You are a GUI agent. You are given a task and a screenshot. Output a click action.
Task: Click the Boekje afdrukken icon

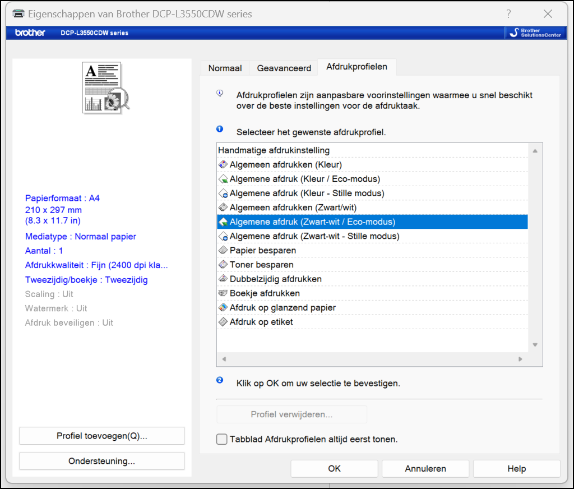click(223, 293)
